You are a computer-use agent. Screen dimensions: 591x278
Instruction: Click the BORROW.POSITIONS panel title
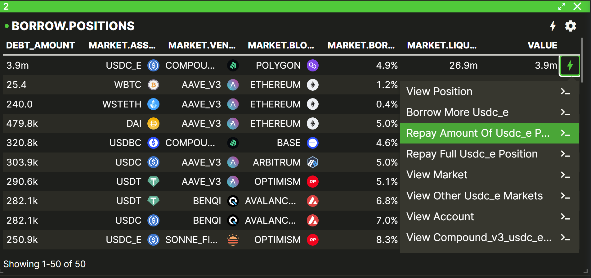73,26
